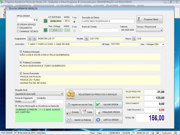Expand the Voltagem 220v info dropdown

163,44
